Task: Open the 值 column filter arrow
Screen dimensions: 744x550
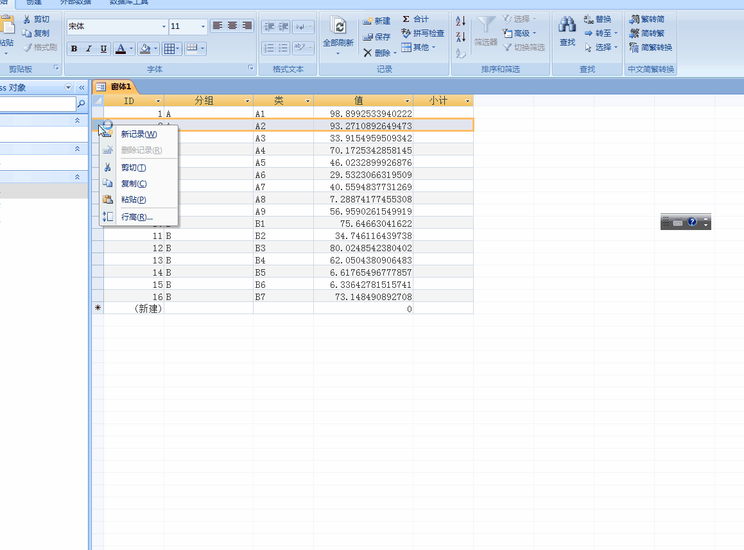Action: click(x=407, y=101)
